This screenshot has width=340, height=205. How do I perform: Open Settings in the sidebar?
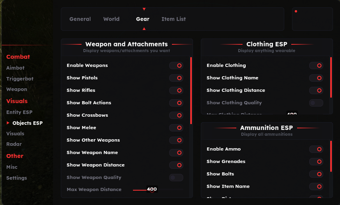click(16, 178)
